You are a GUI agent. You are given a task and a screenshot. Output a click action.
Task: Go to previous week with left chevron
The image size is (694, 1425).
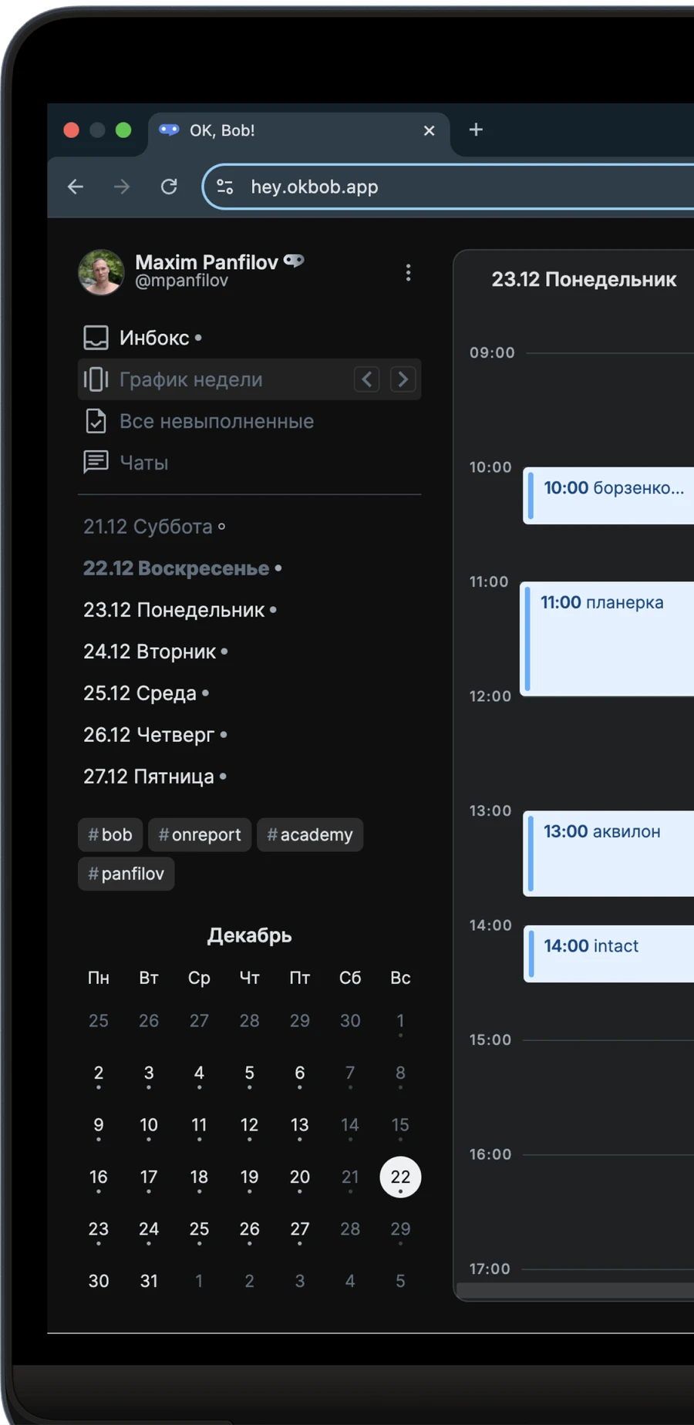click(x=367, y=379)
